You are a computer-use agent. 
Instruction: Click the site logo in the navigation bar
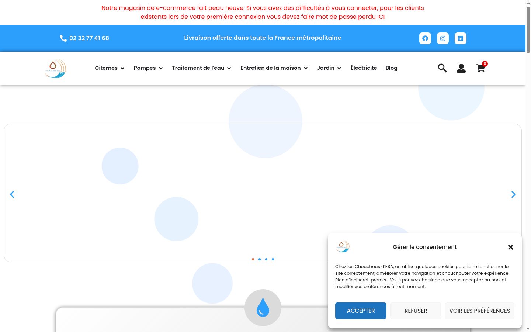(55, 69)
